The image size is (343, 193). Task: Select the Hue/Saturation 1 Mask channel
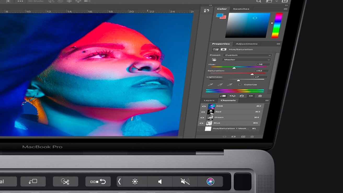230,128
